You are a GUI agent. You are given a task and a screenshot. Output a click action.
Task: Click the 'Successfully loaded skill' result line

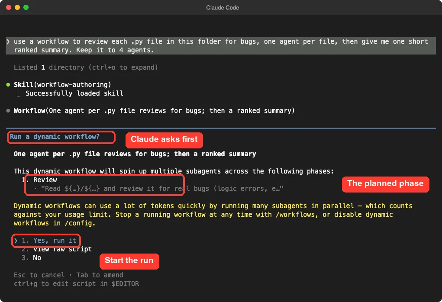pos(74,93)
